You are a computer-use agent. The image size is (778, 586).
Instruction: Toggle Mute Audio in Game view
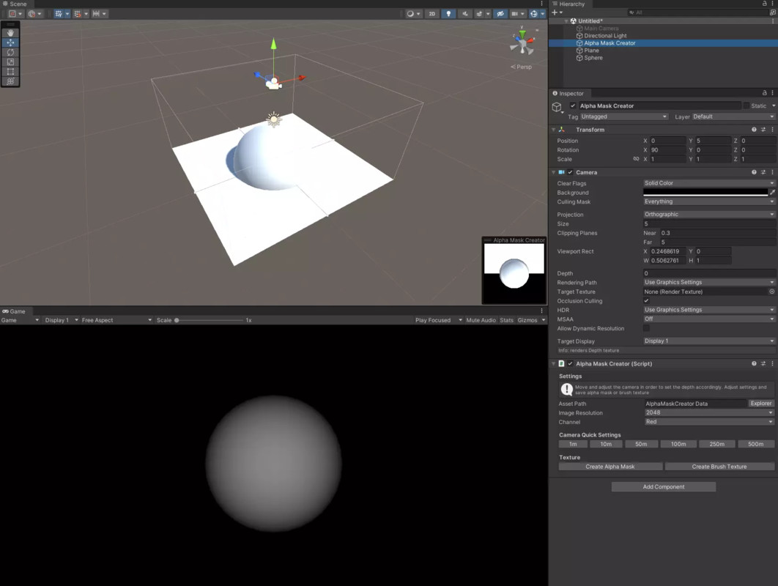pos(481,320)
